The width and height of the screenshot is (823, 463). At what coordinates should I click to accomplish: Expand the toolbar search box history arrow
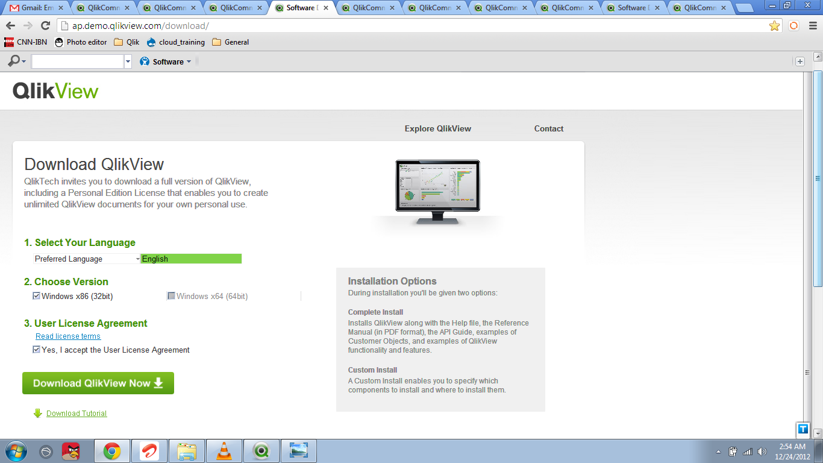tap(128, 61)
